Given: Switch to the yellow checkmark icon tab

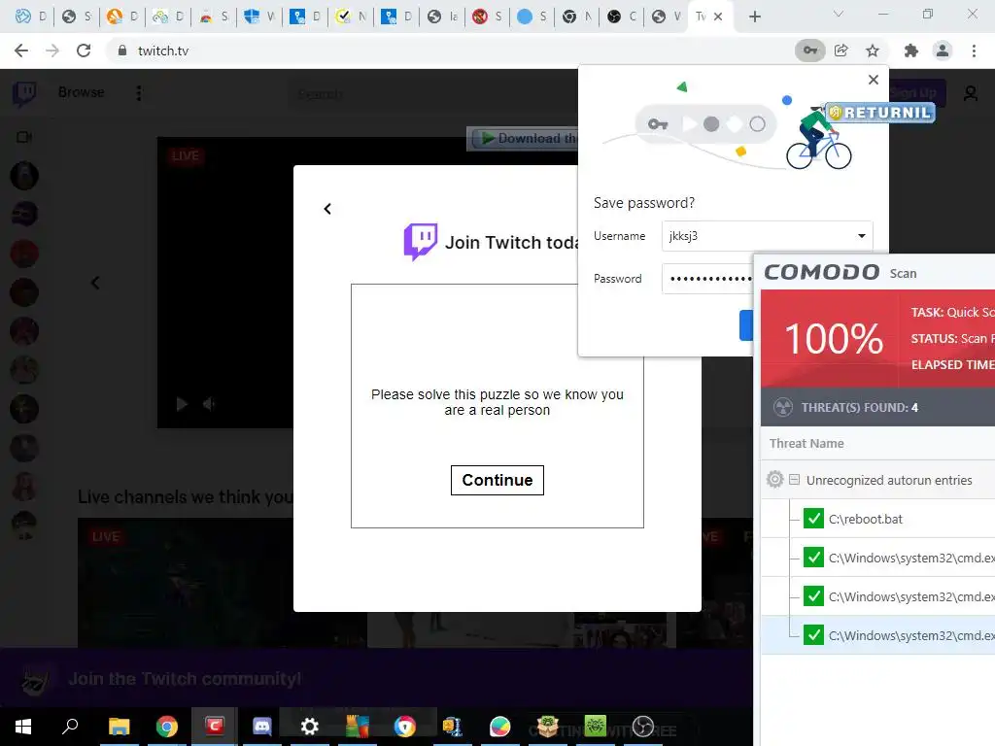Looking at the screenshot, I should [350, 17].
